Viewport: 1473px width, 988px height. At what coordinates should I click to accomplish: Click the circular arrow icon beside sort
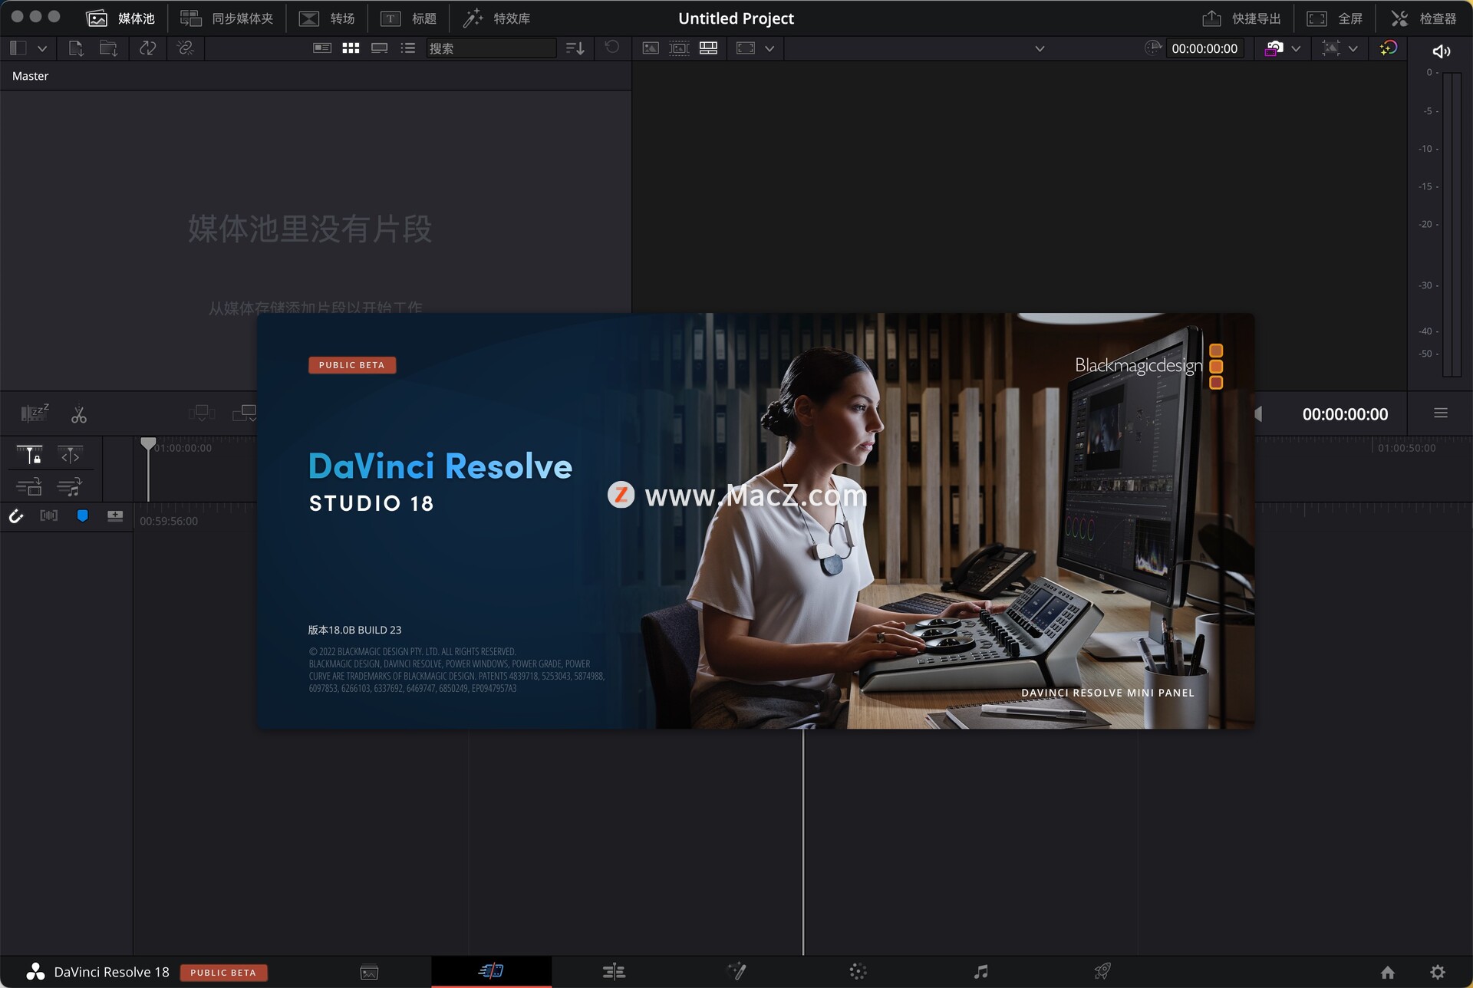(x=611, y=48)
